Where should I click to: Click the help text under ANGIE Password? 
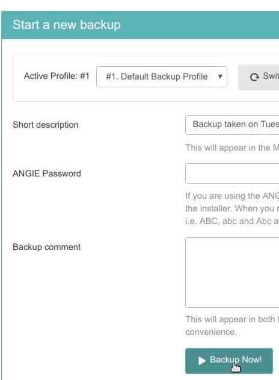(x=232, y=208)
